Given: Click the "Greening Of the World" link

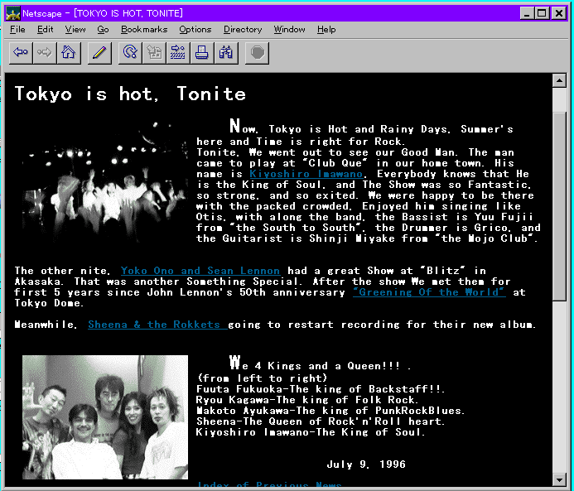Looking at the screenshot, I should pyautogui.click(x=429, y=292).
